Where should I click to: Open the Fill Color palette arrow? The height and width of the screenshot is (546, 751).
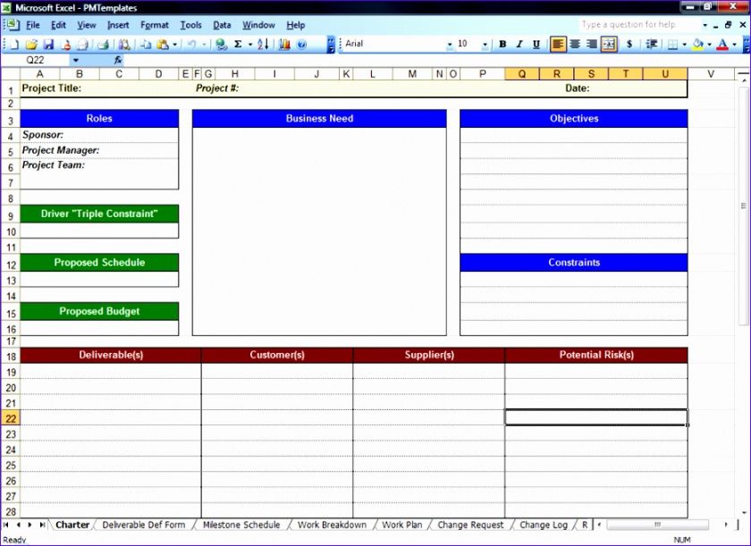(x=709, y=45)
